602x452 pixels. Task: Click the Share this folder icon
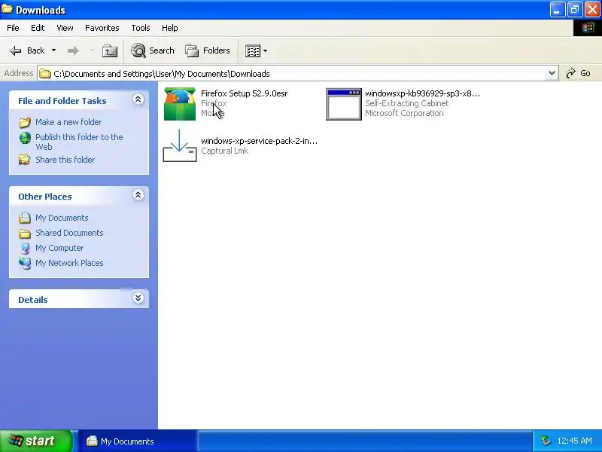point(25,160)
